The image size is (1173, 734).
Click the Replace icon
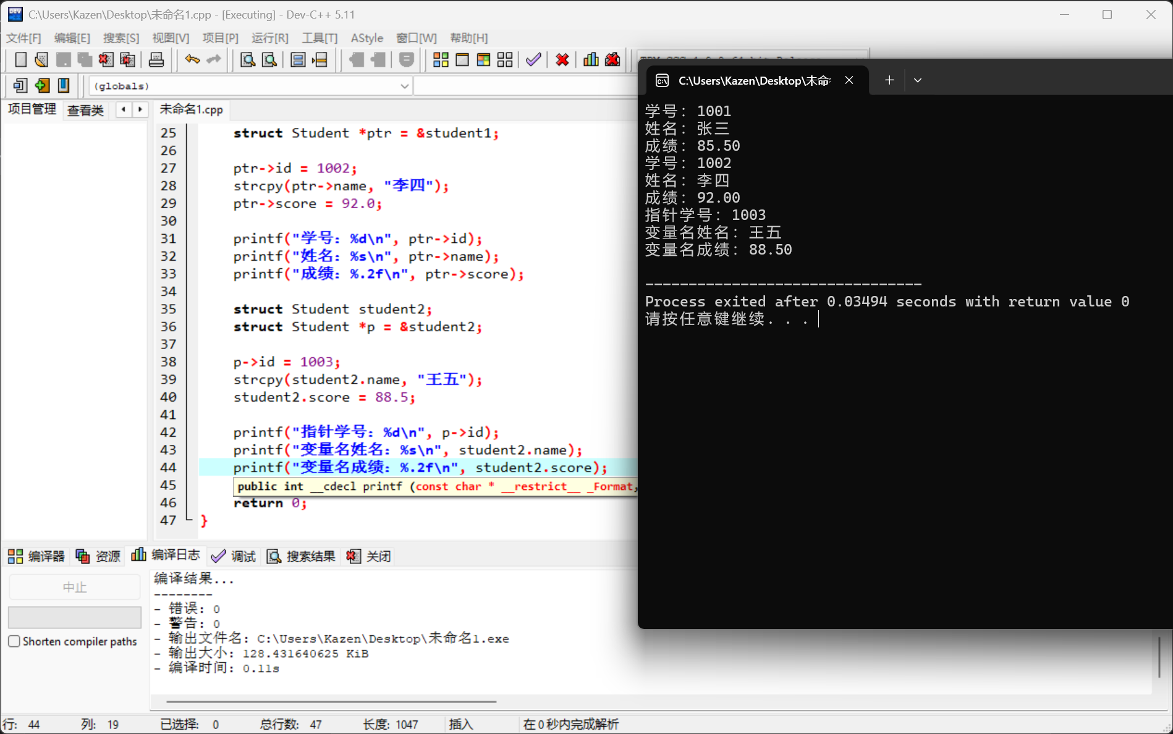269,59
